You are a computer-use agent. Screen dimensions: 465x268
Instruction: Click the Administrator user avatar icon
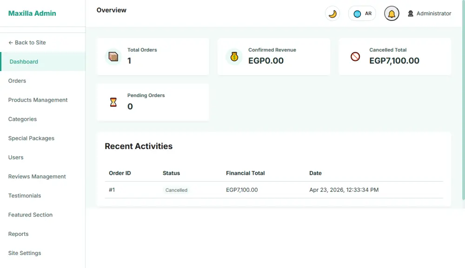point(411,13)
